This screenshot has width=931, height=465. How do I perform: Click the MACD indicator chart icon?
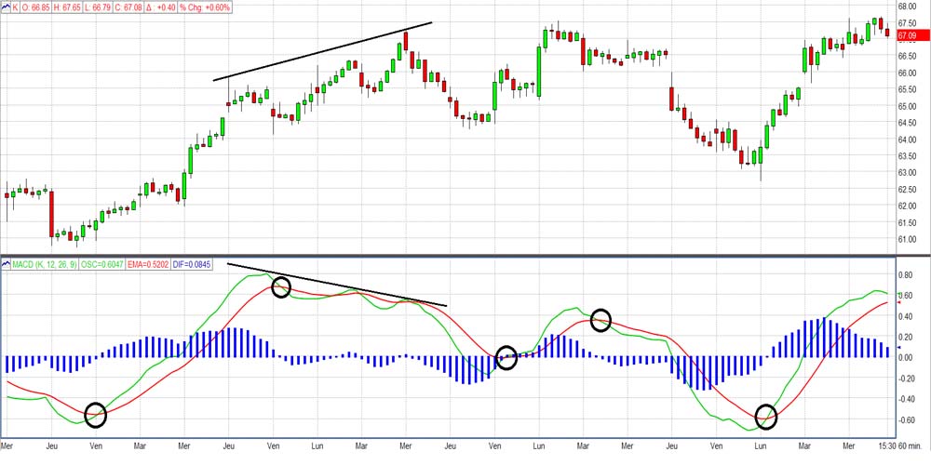[x=7, y=265]
